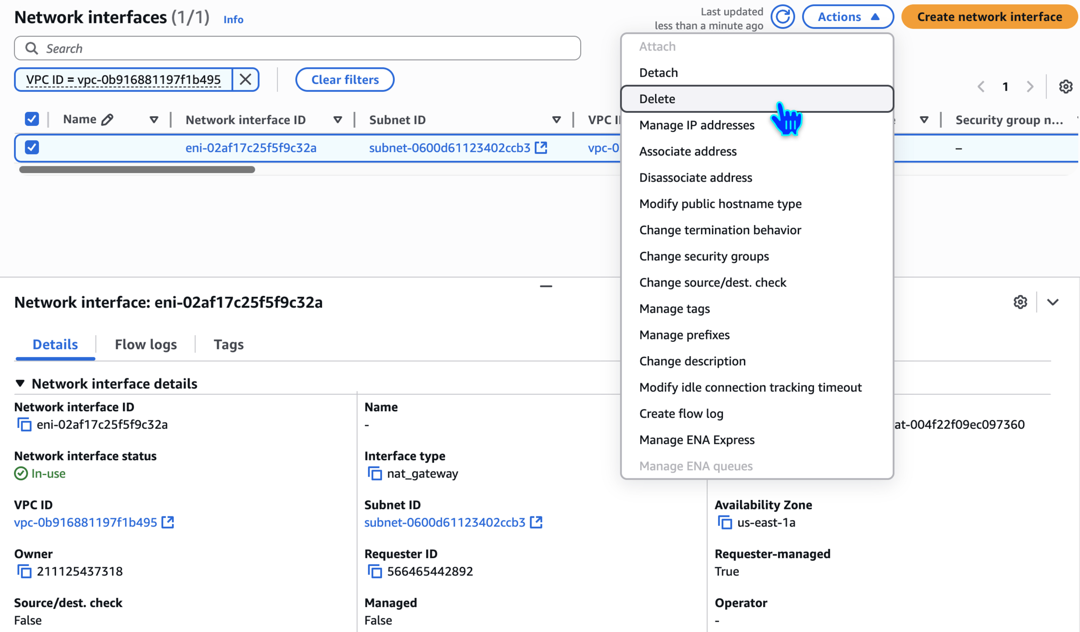Open table preferences gear icon
1080x632 pixels.
pyautogui.click(x=1065, y=87)
